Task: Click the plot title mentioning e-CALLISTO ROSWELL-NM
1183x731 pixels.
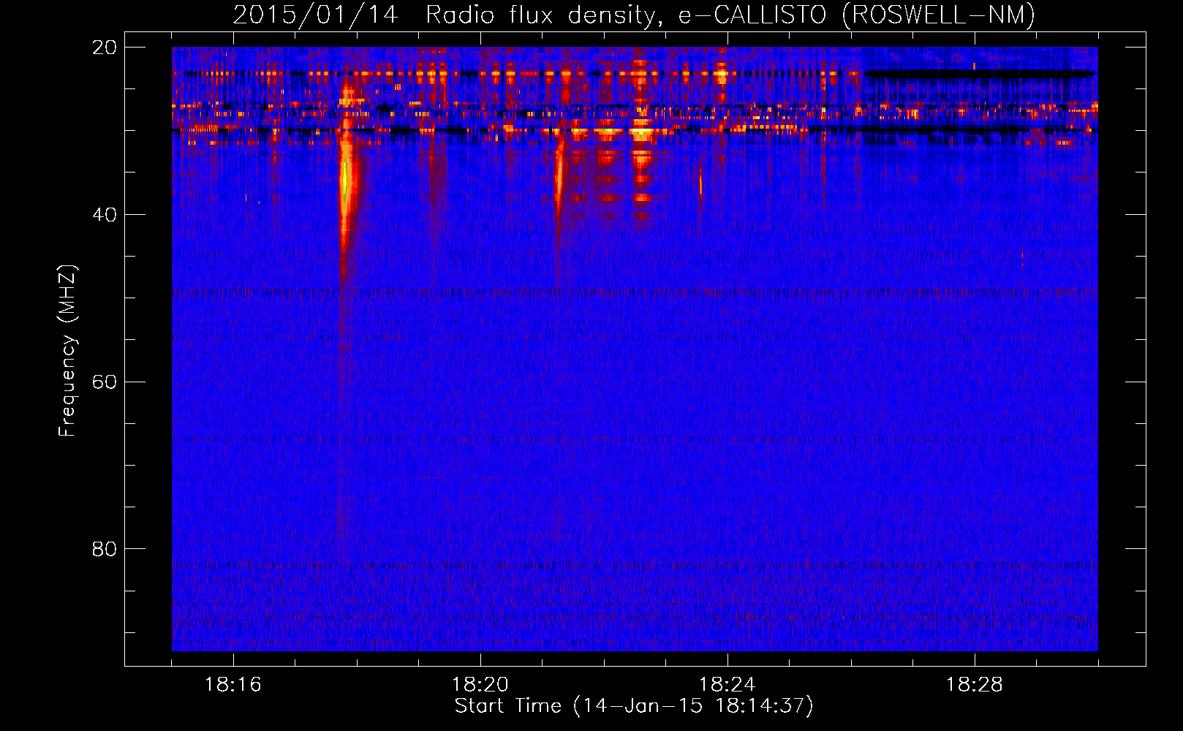Action: tap(634, 15)
